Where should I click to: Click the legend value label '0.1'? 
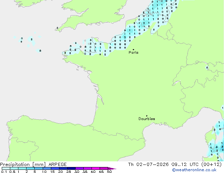tap(4, 172)
